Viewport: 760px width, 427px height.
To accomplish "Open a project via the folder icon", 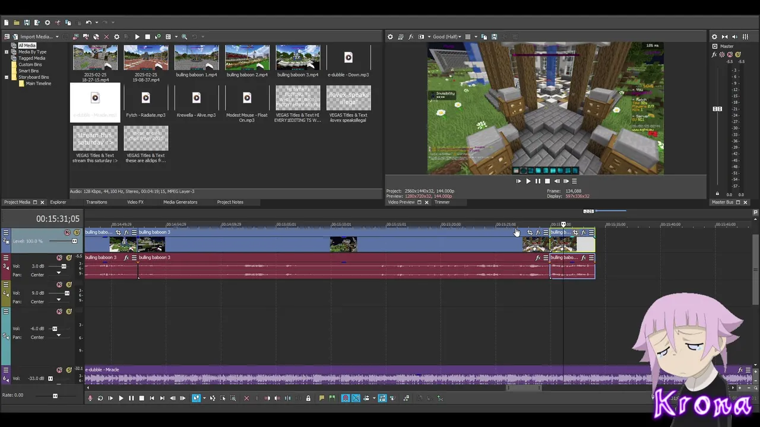I will coord(17,23).
